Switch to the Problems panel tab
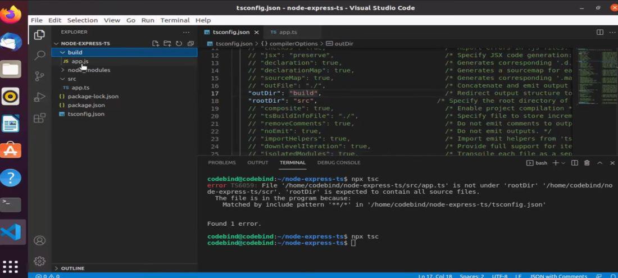618x278 pixels. (x=222, y=163)
